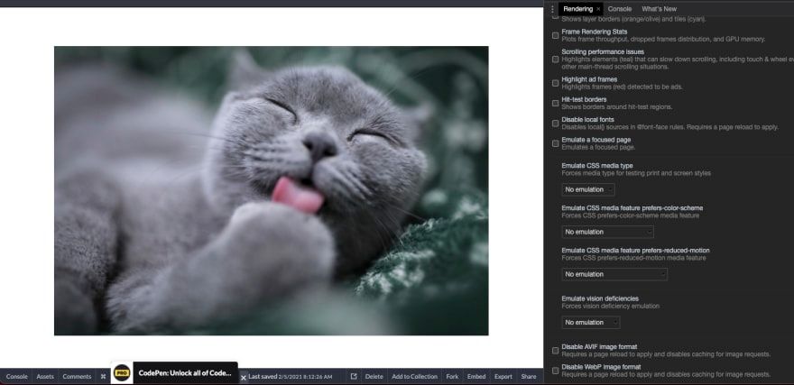Open the CodePen Console button
The width and height of the screenshot is (794, 385).
pyautogui.click(x=17, y=376)
